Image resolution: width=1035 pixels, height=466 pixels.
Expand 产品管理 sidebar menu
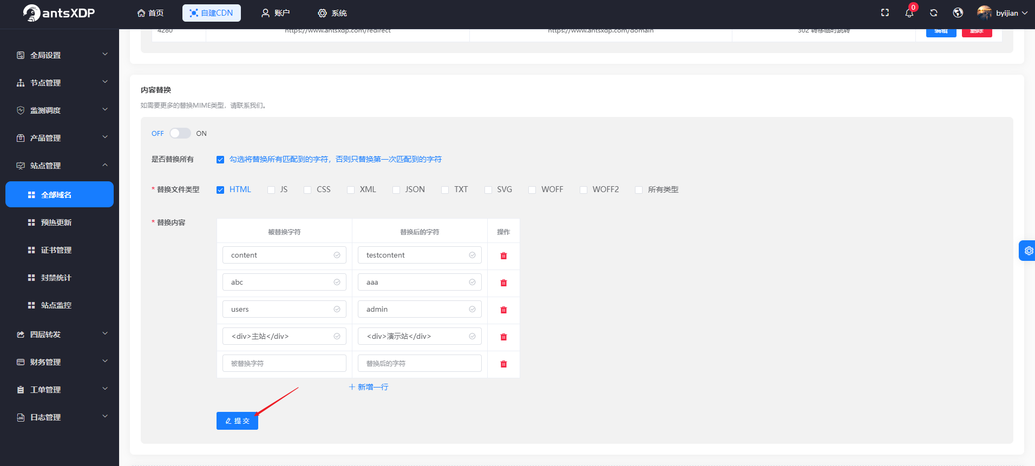tap(60, 138)
